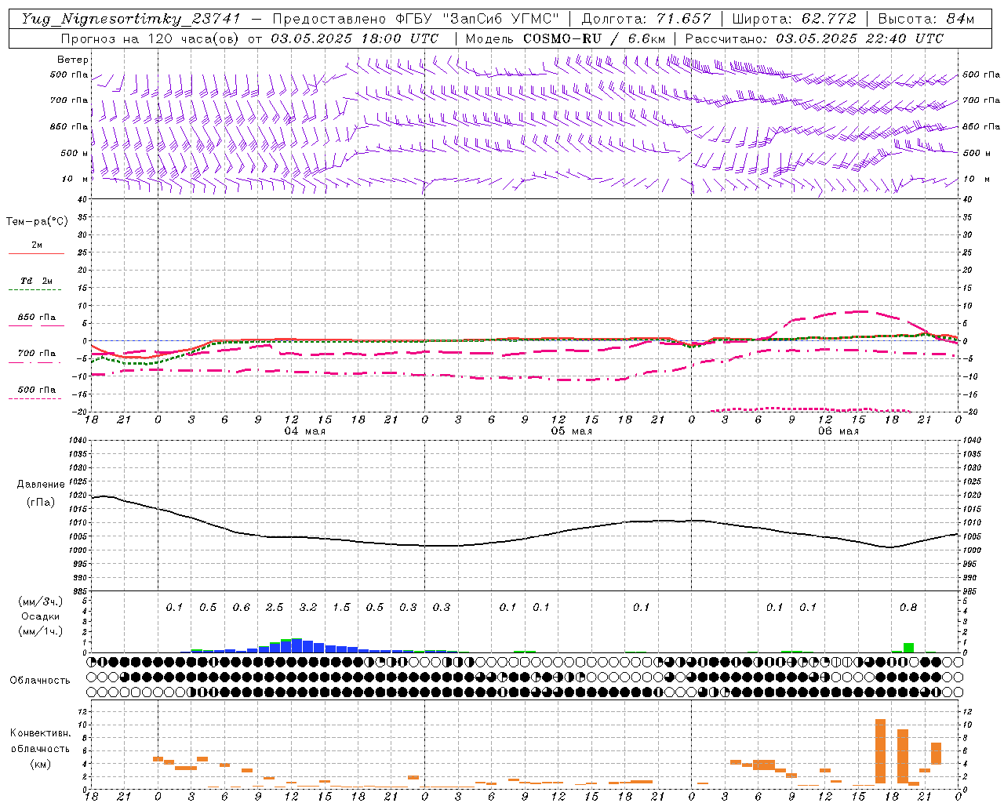Screen dimensions: 1004x803
Task: Click the longitude value Долгота: 71.657
Action: click(x=646, y=19)
